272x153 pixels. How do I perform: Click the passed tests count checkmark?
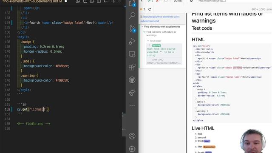(150, 1)
